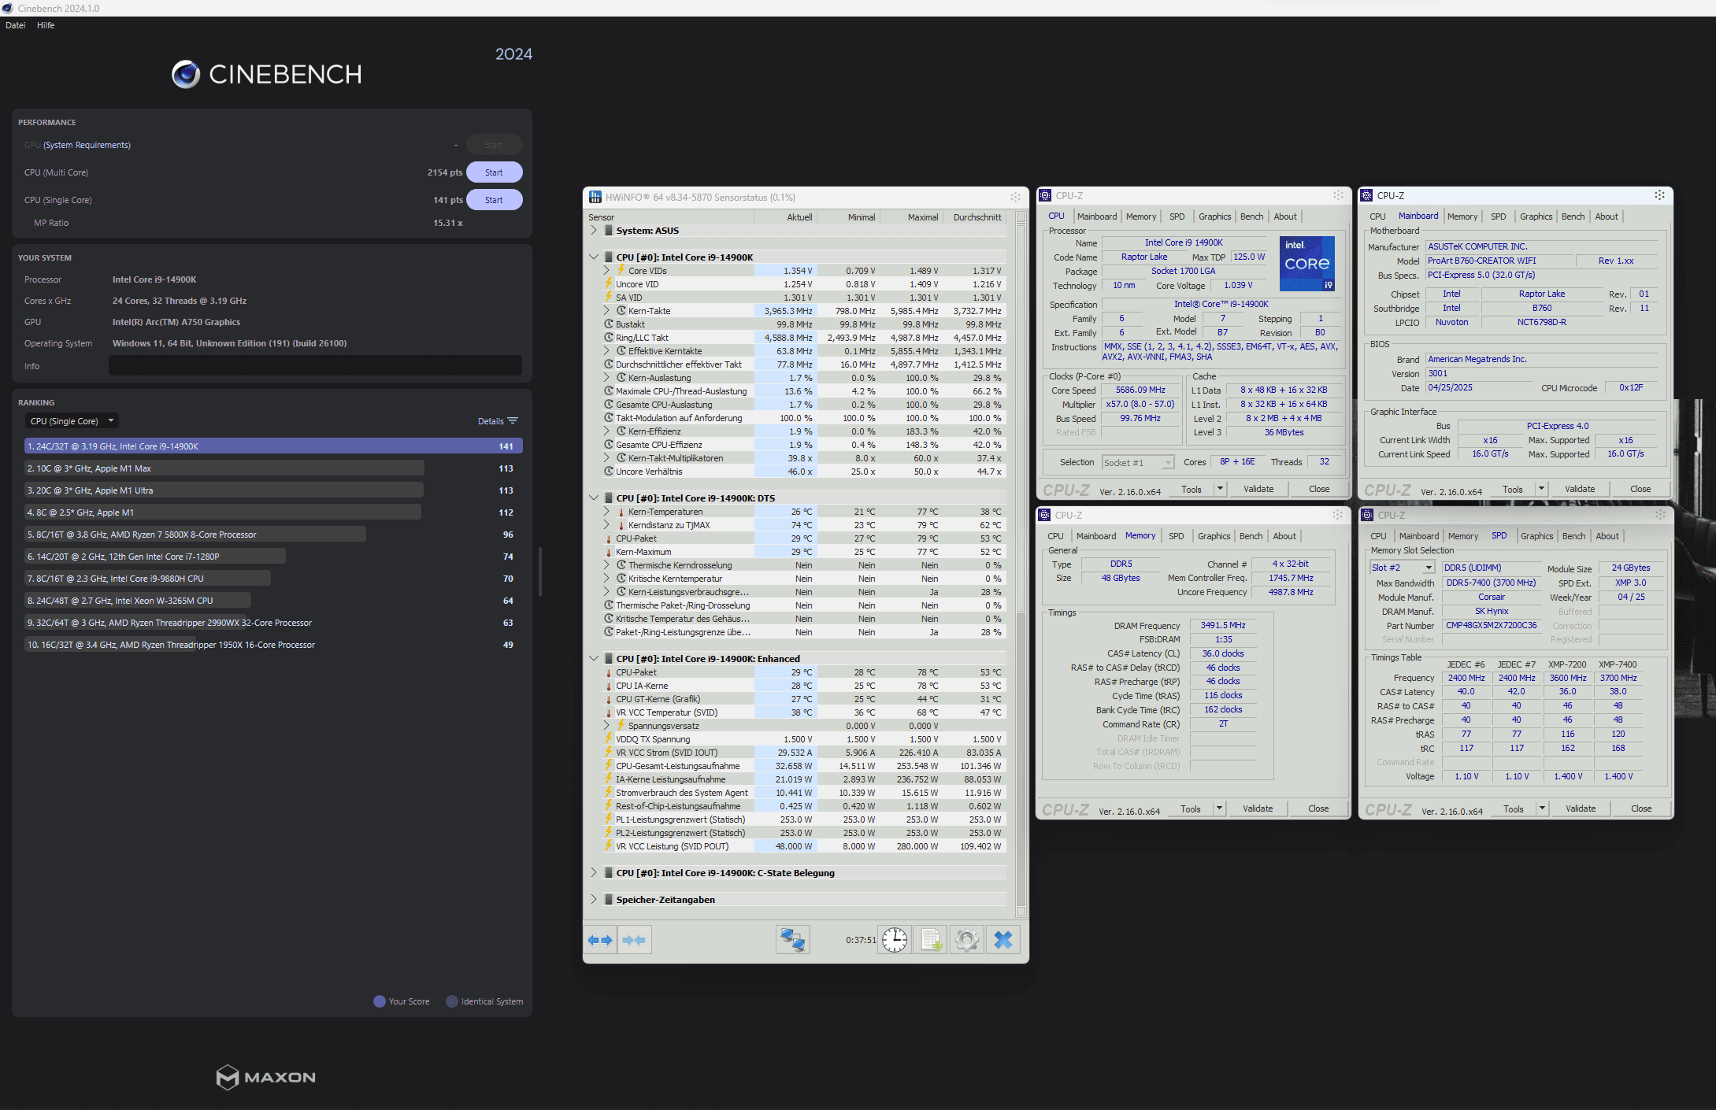Click the clock reset timer icon

(x=894, y=940)
